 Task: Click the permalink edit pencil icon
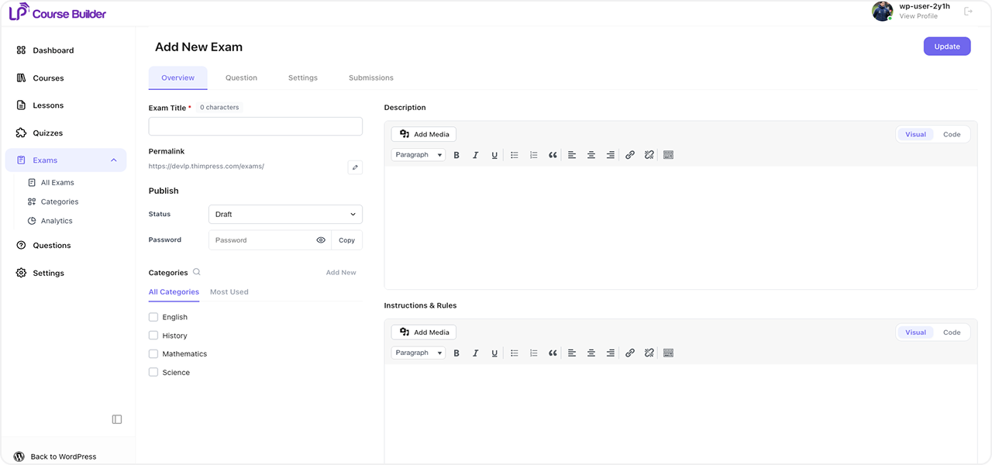355,167
